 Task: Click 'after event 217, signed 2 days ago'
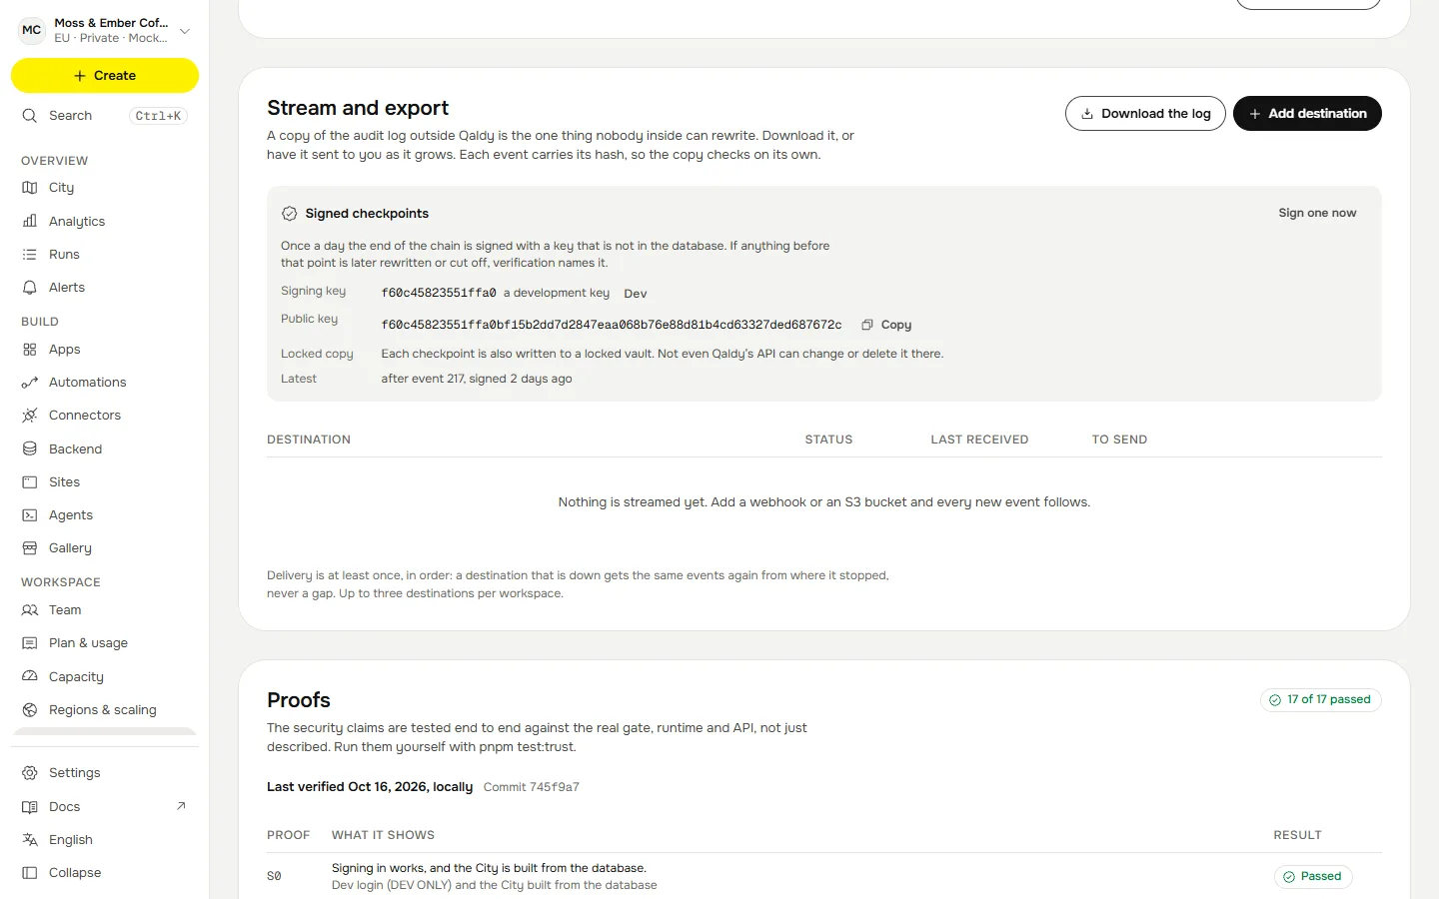[x=477, y=380]
